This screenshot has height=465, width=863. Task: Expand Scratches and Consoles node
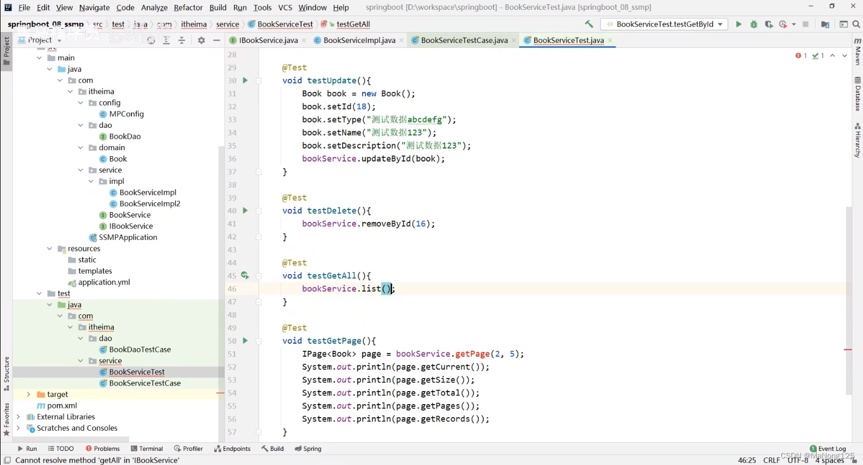[19, 428]
